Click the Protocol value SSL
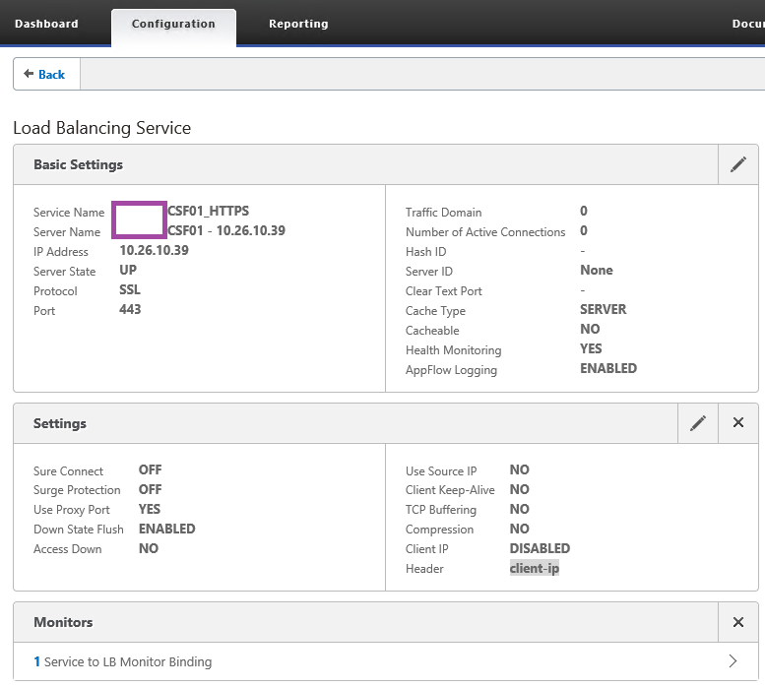The width and height of the screenshot is (765, 687). pos(130,290)
